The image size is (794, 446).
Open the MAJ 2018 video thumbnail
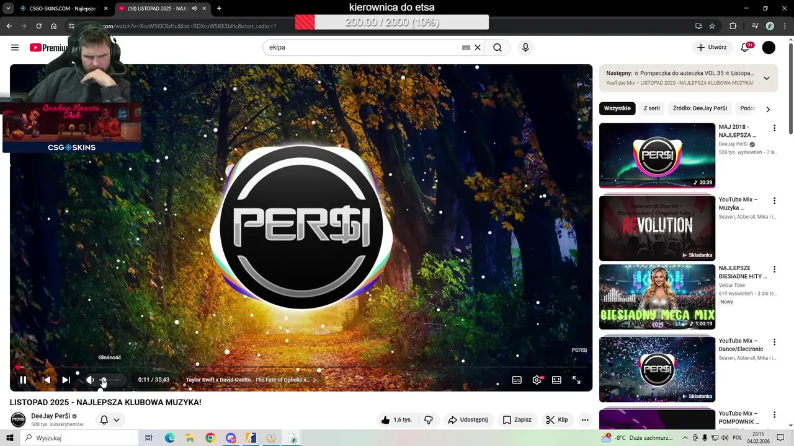pyautogui.click(x=657, y=155)
